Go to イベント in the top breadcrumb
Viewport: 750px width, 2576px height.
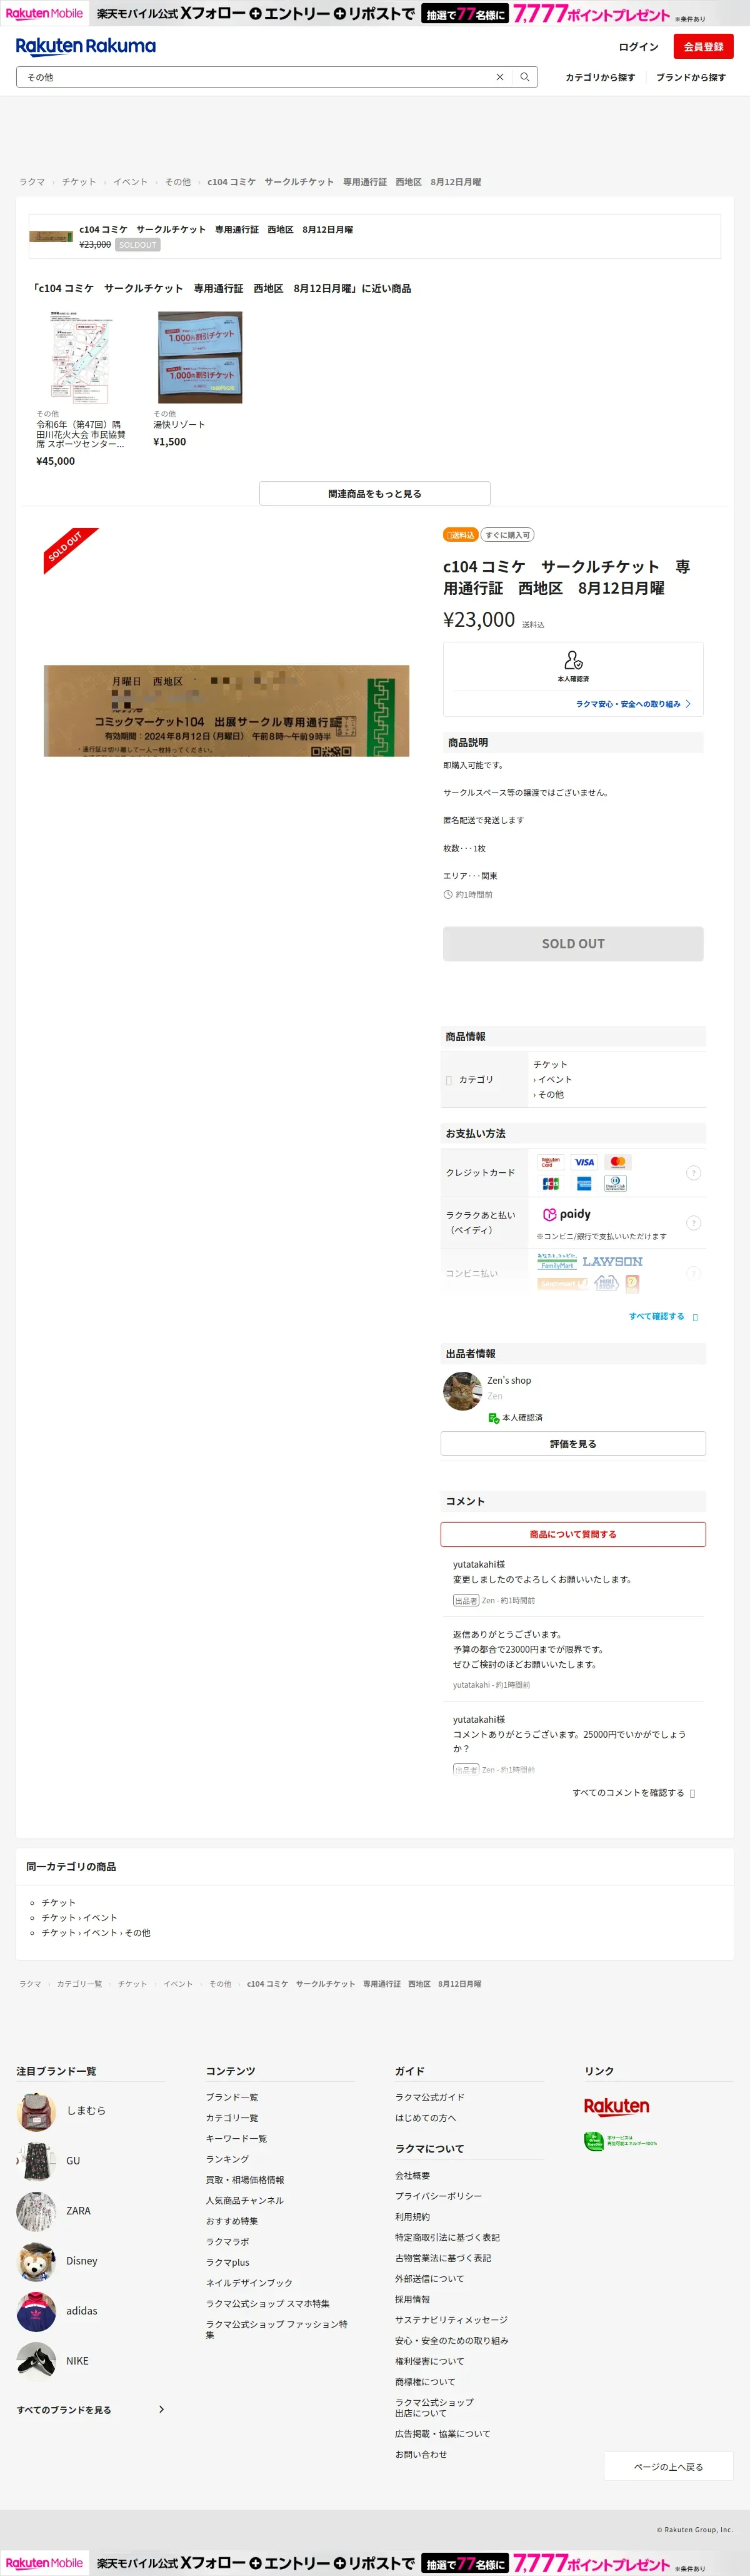coord(130,182)
